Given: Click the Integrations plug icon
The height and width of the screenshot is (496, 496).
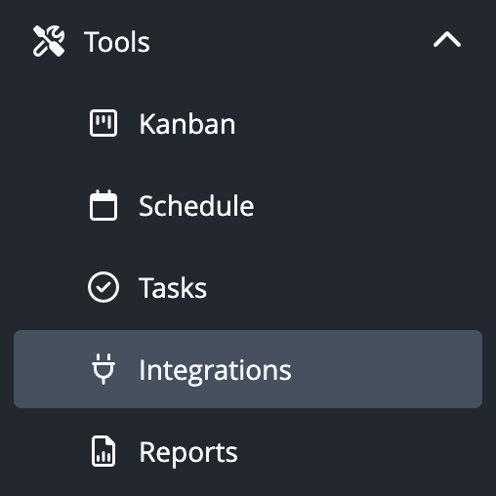Looking at the screenshot, I should point(103,369).
